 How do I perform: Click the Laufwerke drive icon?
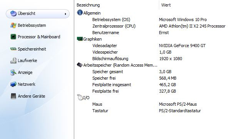click(x=13, y=61)
